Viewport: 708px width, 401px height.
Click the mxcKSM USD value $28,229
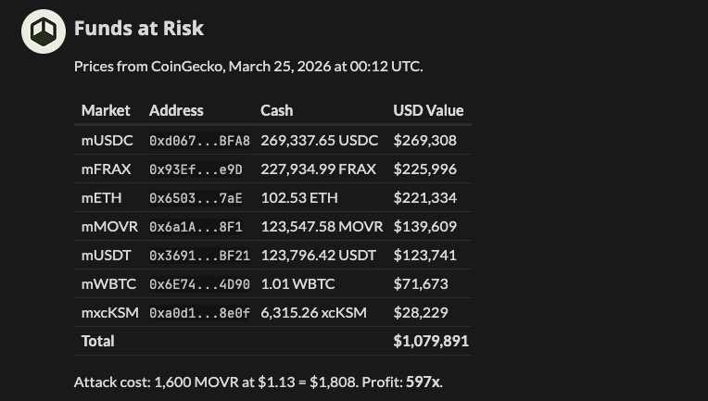tap(421, 313)
